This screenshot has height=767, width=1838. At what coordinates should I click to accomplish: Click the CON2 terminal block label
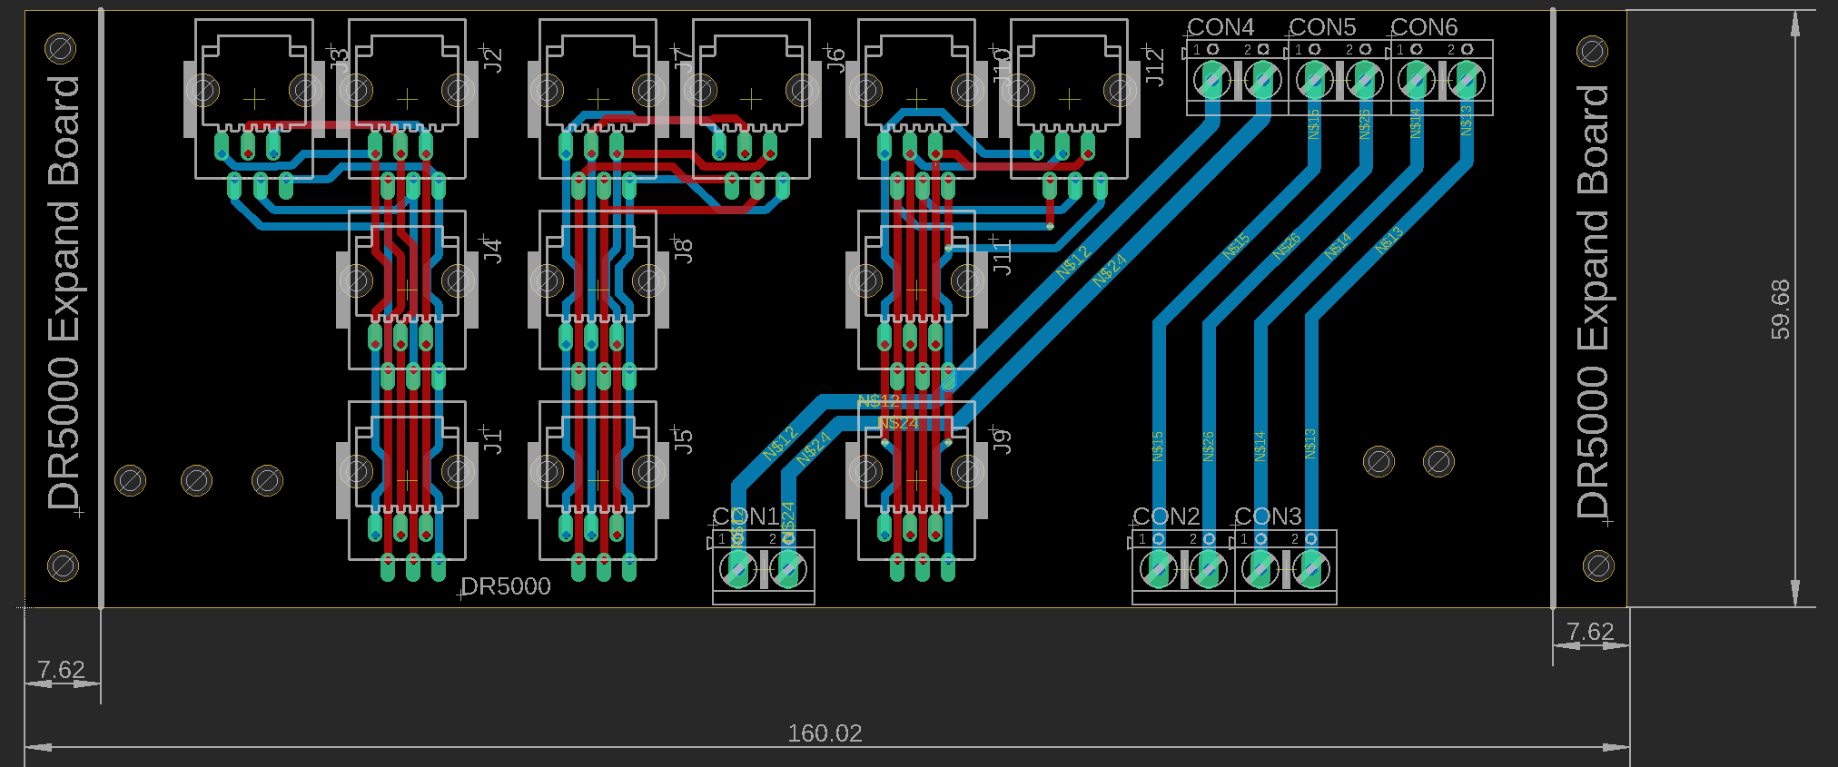[x=1166, y=516]
